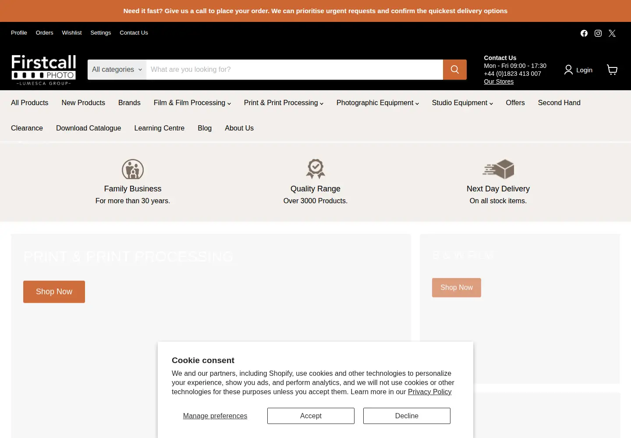Viewport: 631px width, 438px height.
Task: Click the phone number +44 (0)1823 413 007
Action: pyautogui.click(x=512, y=74)
